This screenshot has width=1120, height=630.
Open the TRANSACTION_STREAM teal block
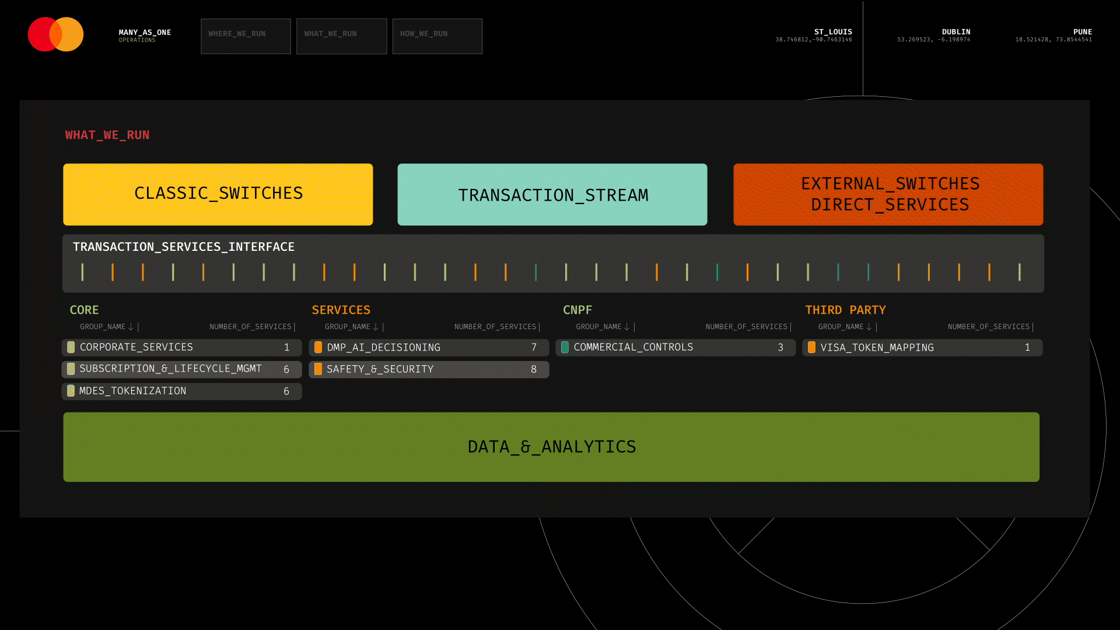(x=552, y=194)
